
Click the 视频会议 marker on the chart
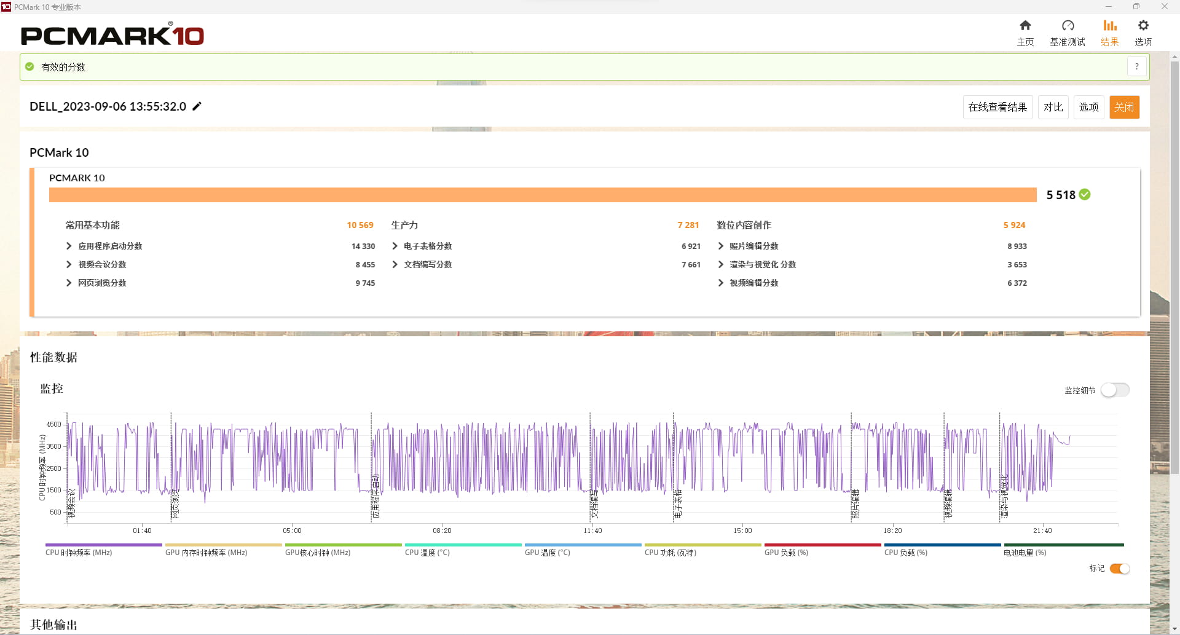coord(71,504)
